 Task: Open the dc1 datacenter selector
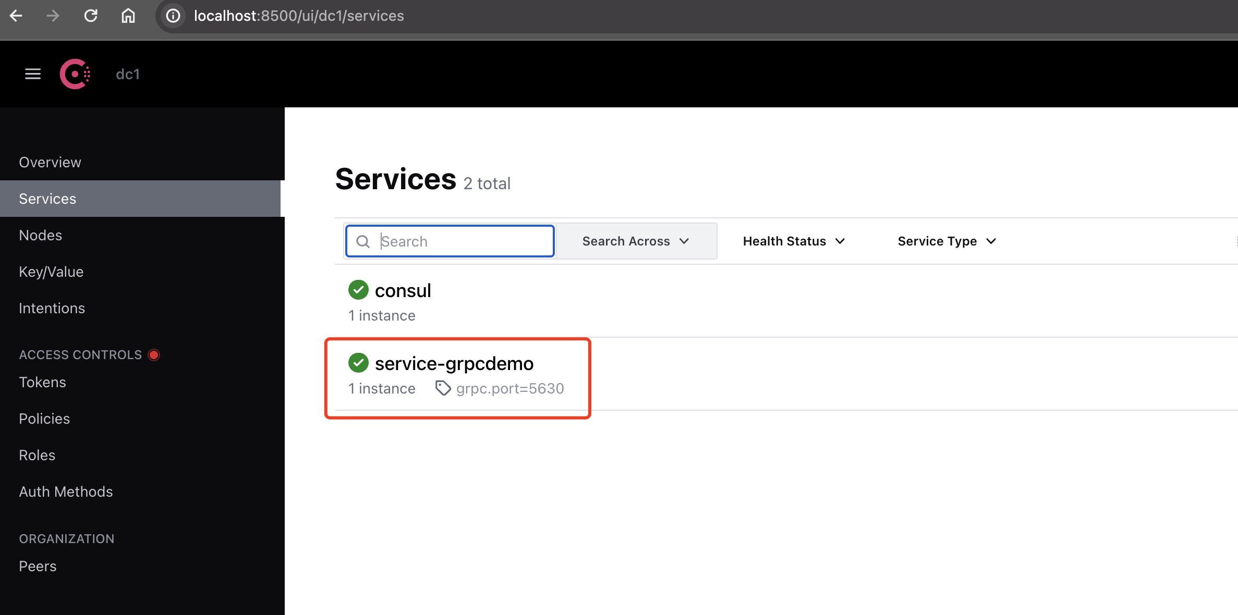tap(128, 74)
